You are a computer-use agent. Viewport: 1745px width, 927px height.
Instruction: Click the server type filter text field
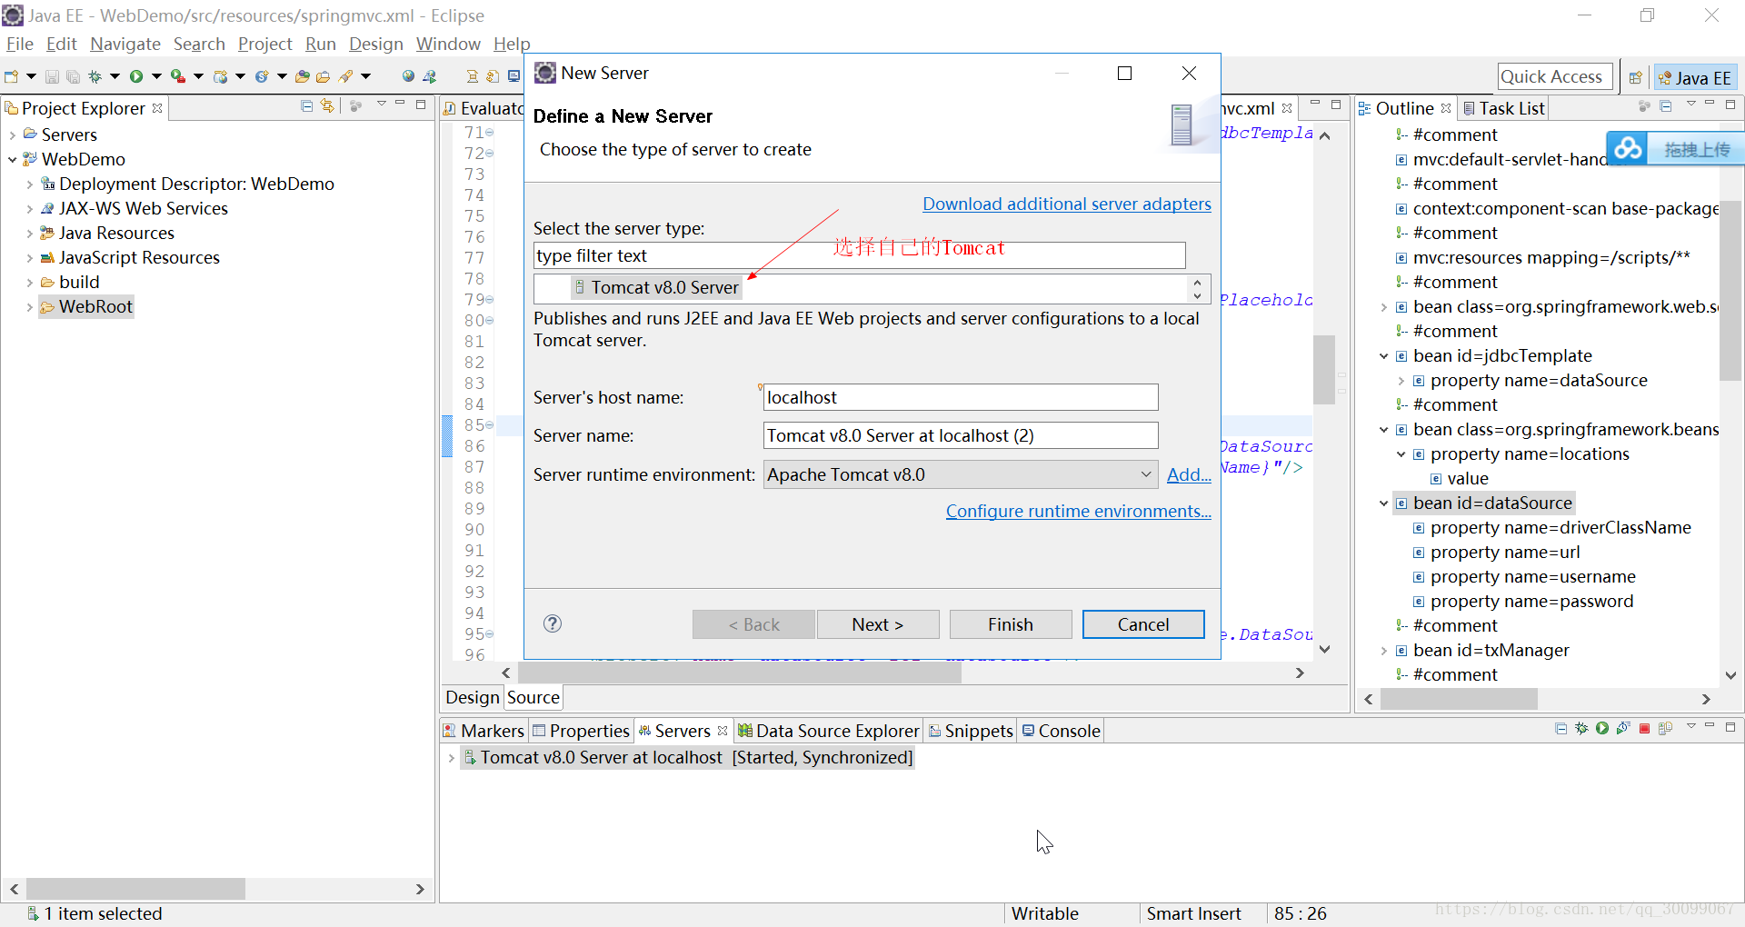tap(859, 255)
